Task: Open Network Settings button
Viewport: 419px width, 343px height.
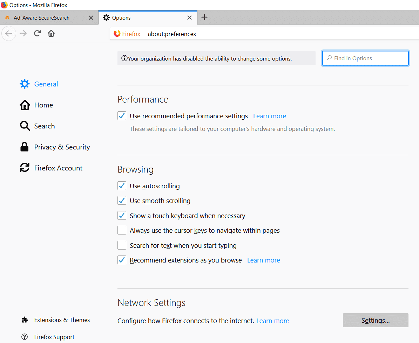Action: (x=375, y=320)
